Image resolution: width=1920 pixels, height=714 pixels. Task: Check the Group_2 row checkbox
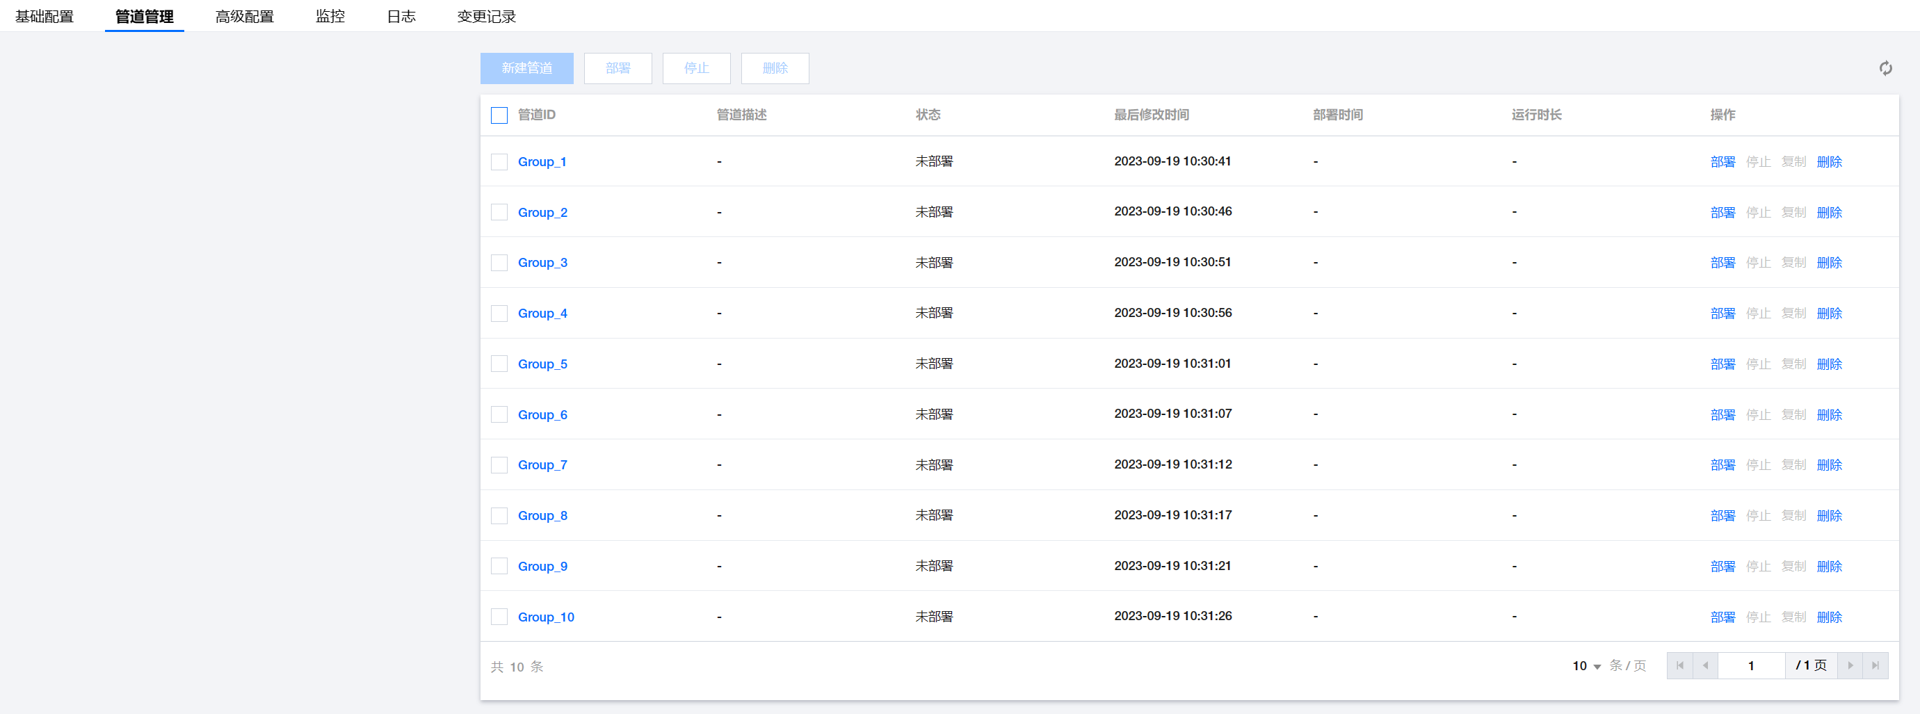pos(499,213)
